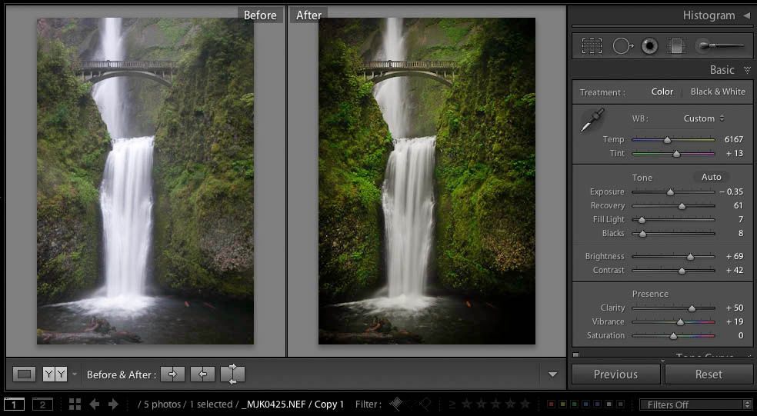
Task: Go back with the left arrow
Action: click(95, 404)
